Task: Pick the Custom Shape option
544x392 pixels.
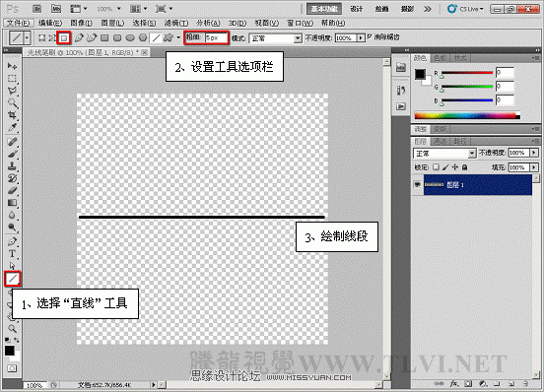Action: point(169,37)
